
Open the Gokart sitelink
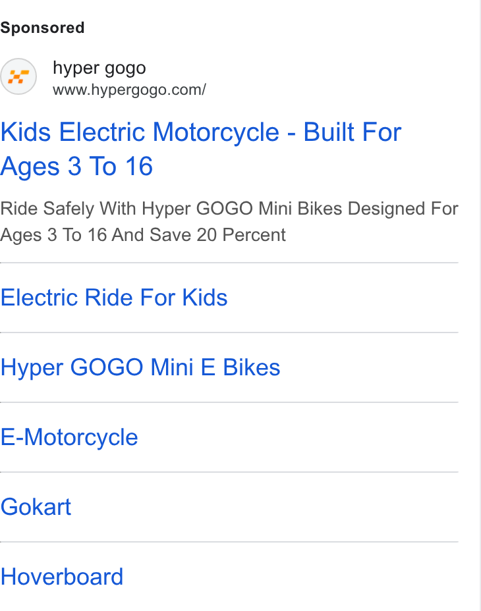pyautogui.click(x=36, y=507)
